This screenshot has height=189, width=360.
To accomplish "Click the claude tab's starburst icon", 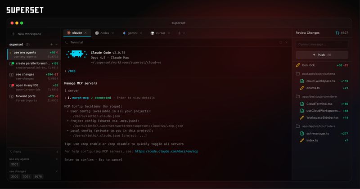I will [69, 33].
